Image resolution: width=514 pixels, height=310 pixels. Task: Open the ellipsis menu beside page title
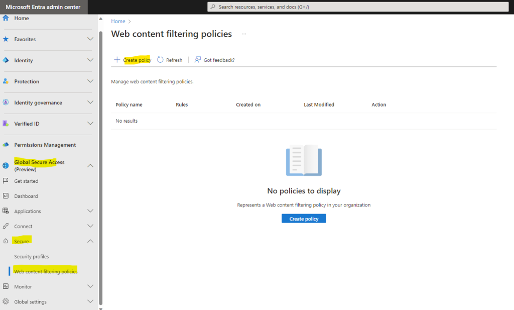[x=244, y=34]
